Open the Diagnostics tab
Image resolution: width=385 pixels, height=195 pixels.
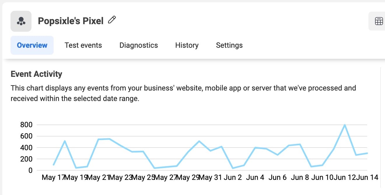click(x=138, y=45)
